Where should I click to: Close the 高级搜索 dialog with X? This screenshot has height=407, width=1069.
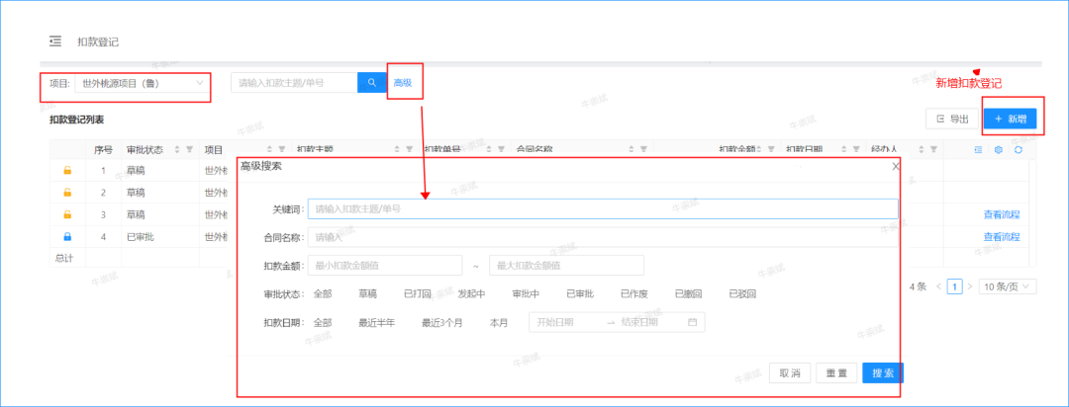pos(896,166)
